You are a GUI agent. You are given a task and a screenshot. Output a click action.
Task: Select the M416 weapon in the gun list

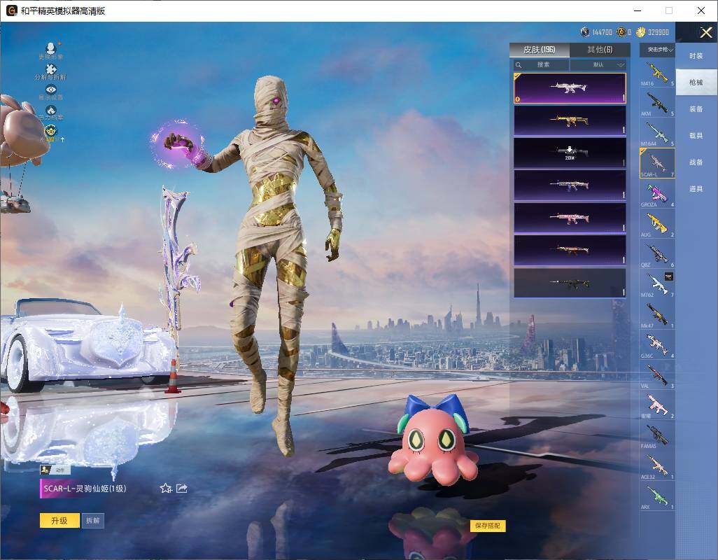point(657,73)
